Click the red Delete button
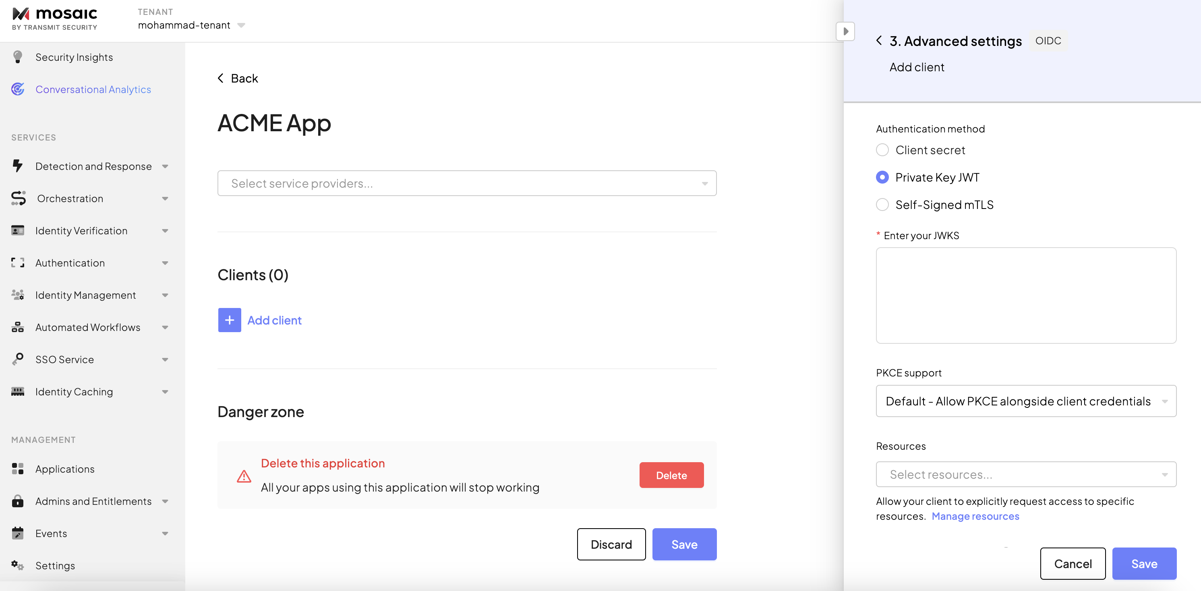Screen dimensions: 1201x591 click(x=671, y=475)
